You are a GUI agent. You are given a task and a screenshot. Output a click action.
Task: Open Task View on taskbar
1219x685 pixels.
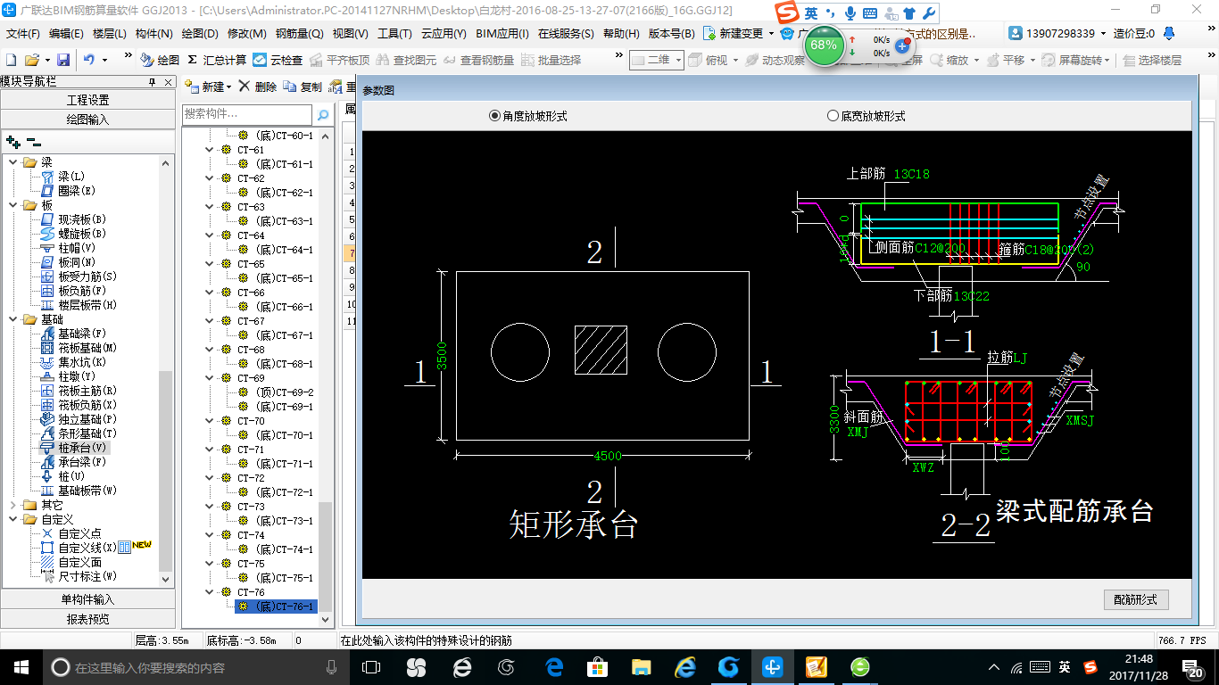(371, 666)
